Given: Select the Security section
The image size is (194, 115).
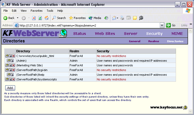Looking at the screenshot, I should (x=154, y=34).
